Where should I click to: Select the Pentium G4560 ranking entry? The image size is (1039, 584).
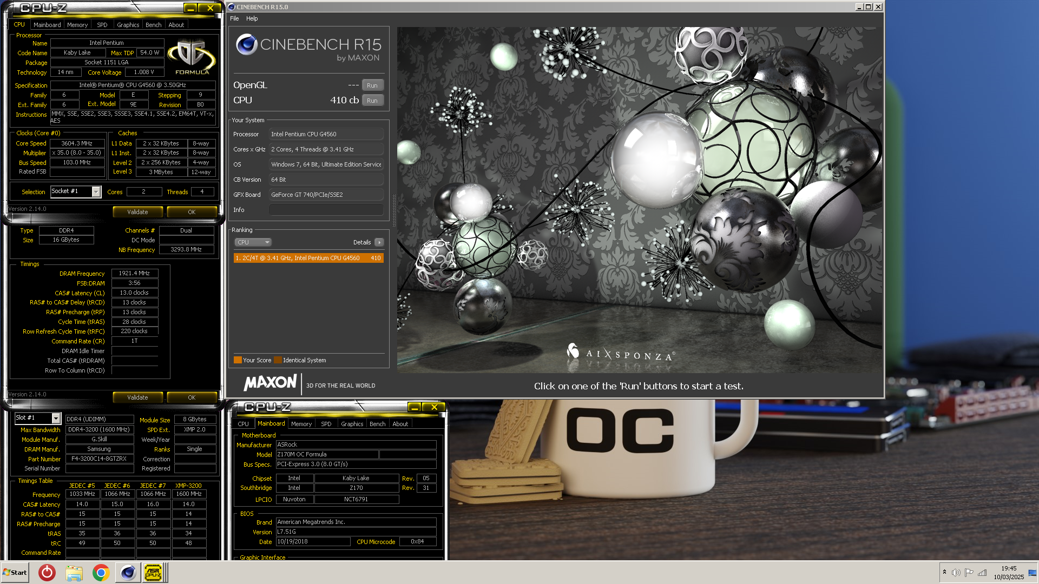click(x=308, y=258)
